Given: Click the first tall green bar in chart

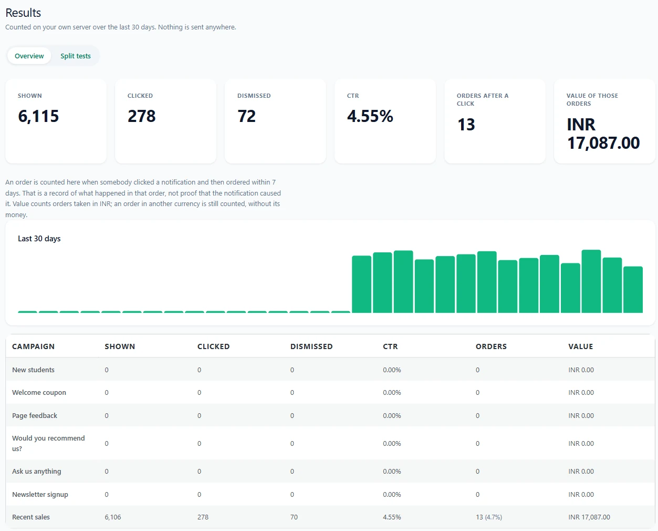Looking at the screenshot, I should pos(361,284).
